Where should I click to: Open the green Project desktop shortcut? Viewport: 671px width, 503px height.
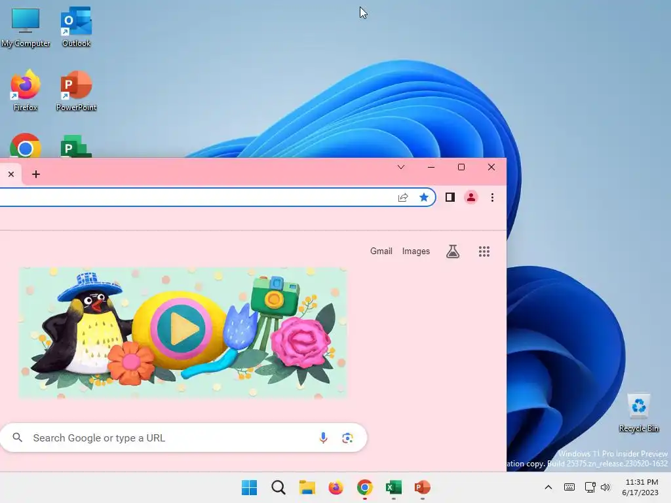76,146
